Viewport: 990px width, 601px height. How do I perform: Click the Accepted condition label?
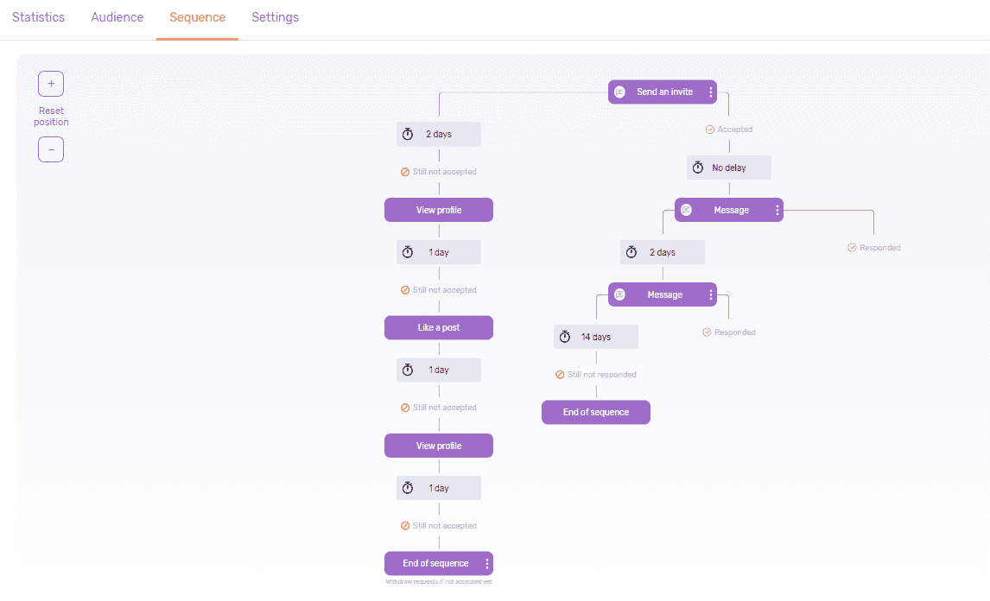[735, 130]
